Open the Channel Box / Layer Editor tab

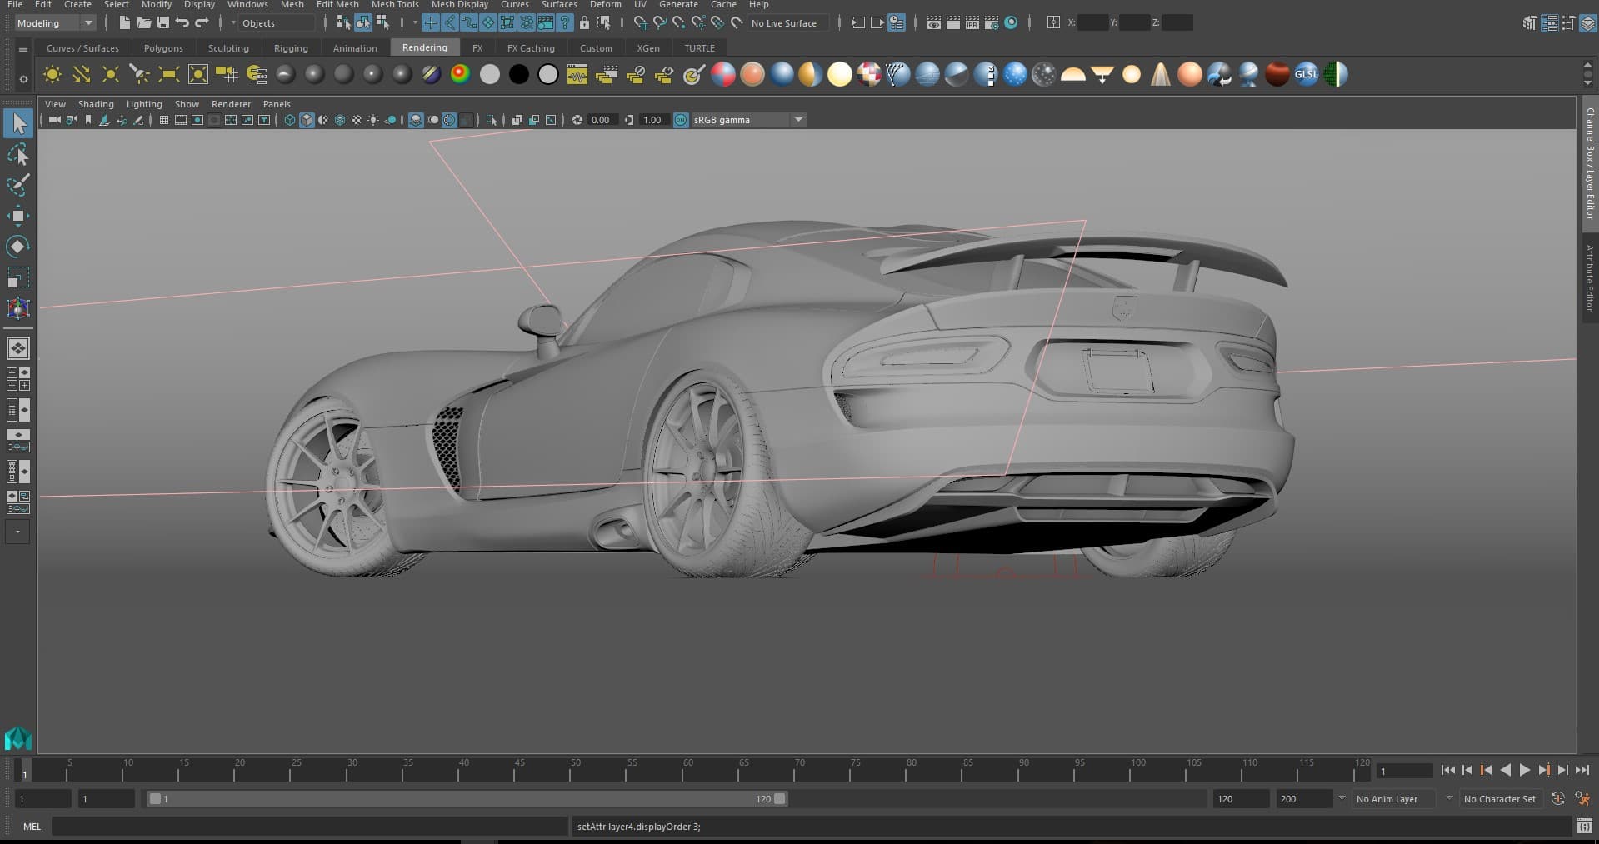click(1590, 164)
